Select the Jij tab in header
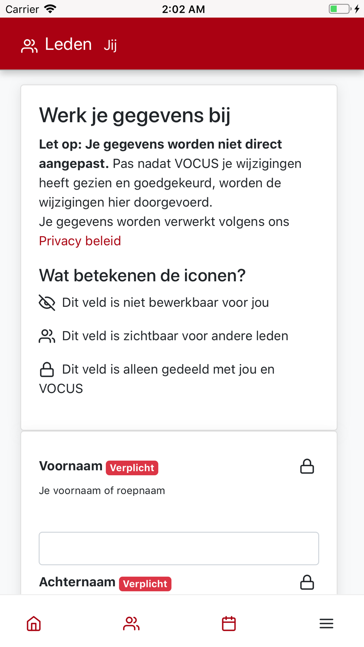 coord(110,45)
